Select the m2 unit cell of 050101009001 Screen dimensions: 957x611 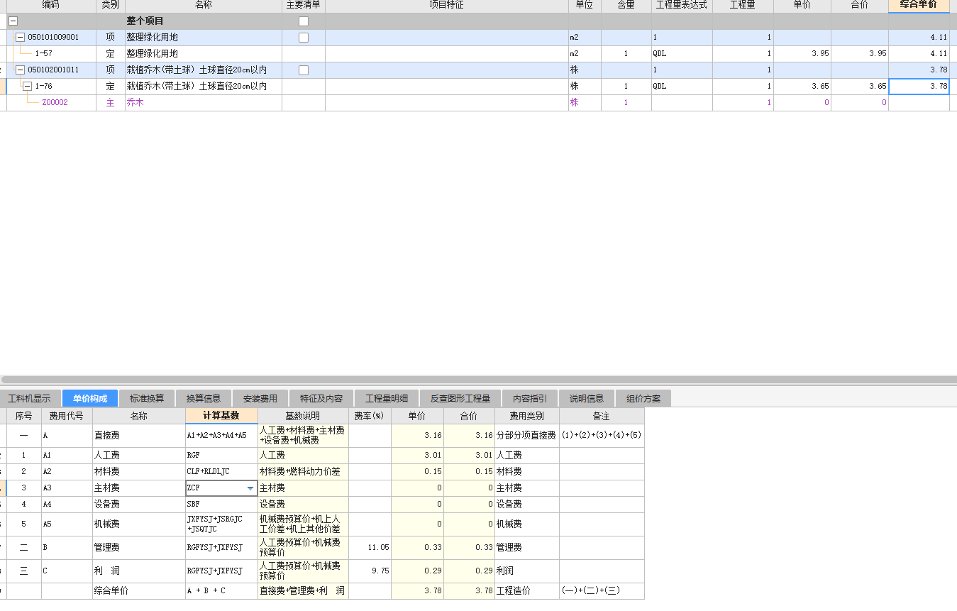coord(585,38)
